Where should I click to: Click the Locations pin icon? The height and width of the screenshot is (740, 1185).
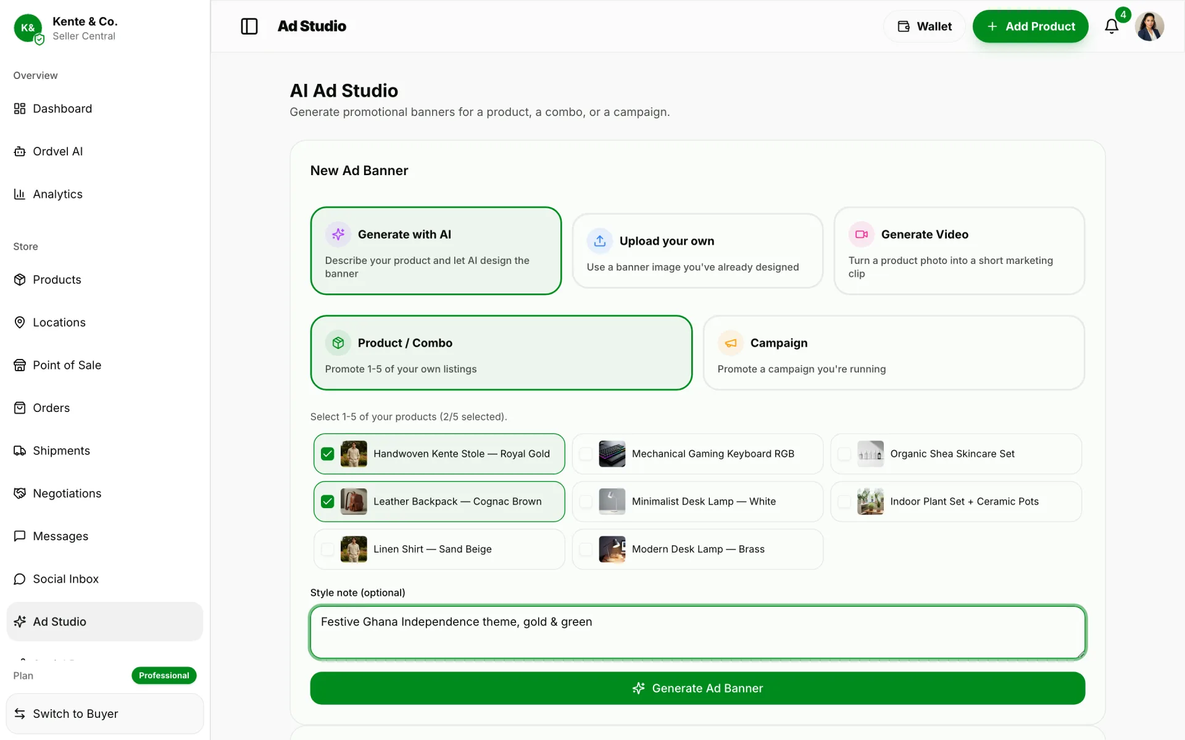pyautogui.click(x=20, y=323)
